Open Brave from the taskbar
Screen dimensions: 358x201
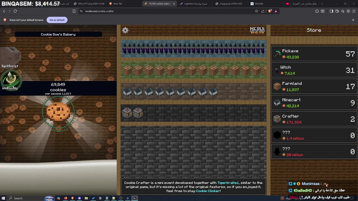coord(72,198)
